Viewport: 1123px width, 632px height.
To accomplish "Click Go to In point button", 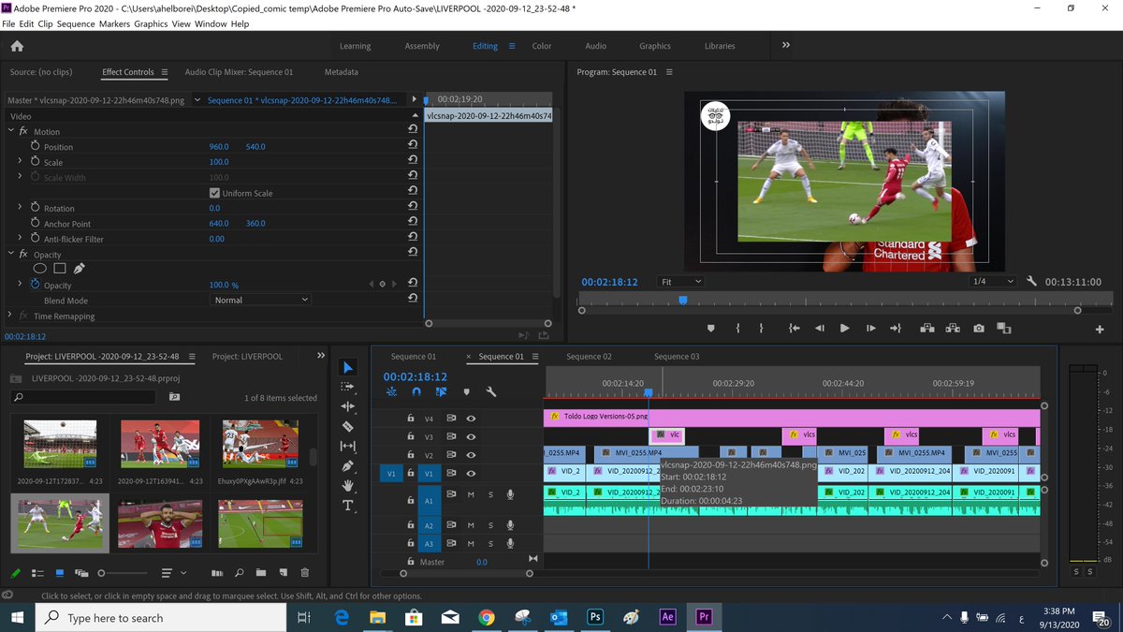I will [795, 328].
